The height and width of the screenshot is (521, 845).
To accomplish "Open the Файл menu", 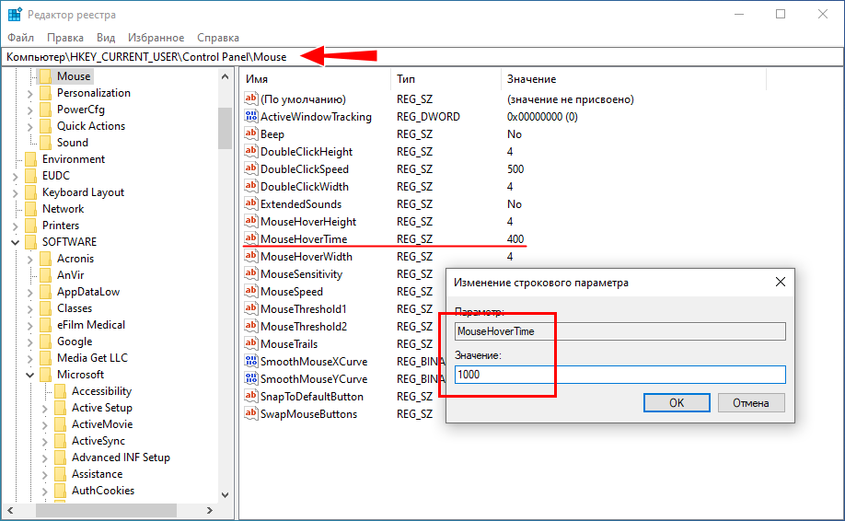I will pos(21,37).
